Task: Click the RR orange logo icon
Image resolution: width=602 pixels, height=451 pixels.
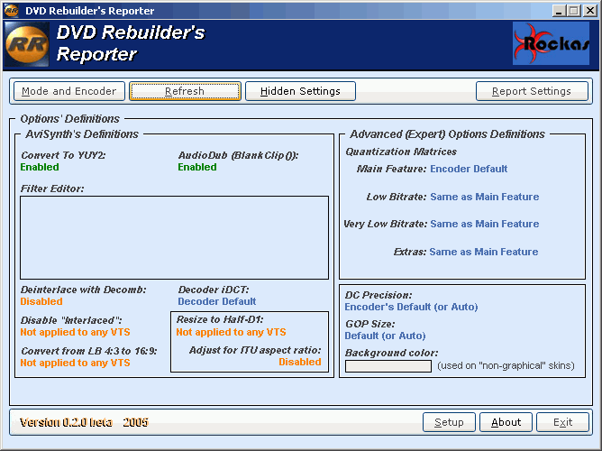Action: 27,44
